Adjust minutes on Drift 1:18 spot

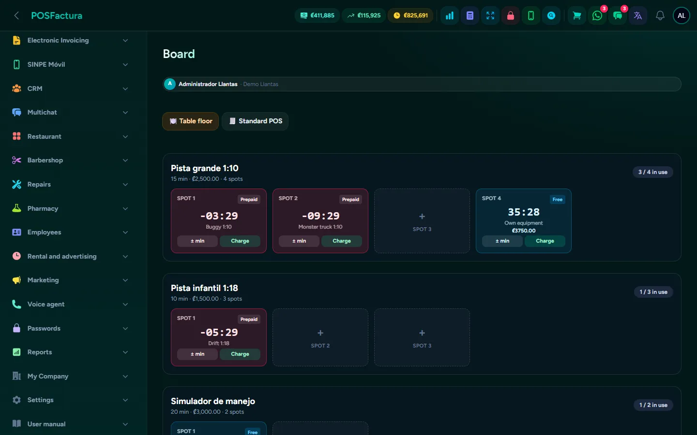(x=197, y=354)
